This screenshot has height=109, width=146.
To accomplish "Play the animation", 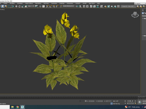I will pos(130,101).
